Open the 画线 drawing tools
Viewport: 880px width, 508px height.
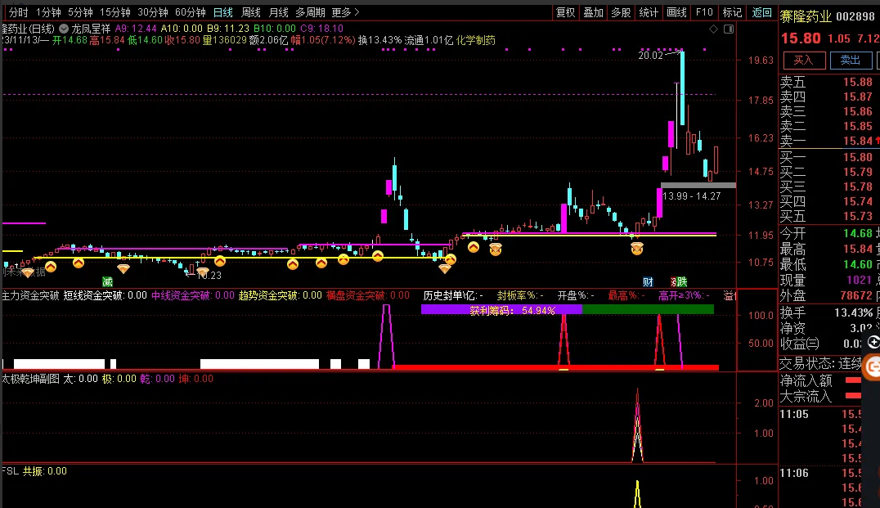tap(676, 12)
